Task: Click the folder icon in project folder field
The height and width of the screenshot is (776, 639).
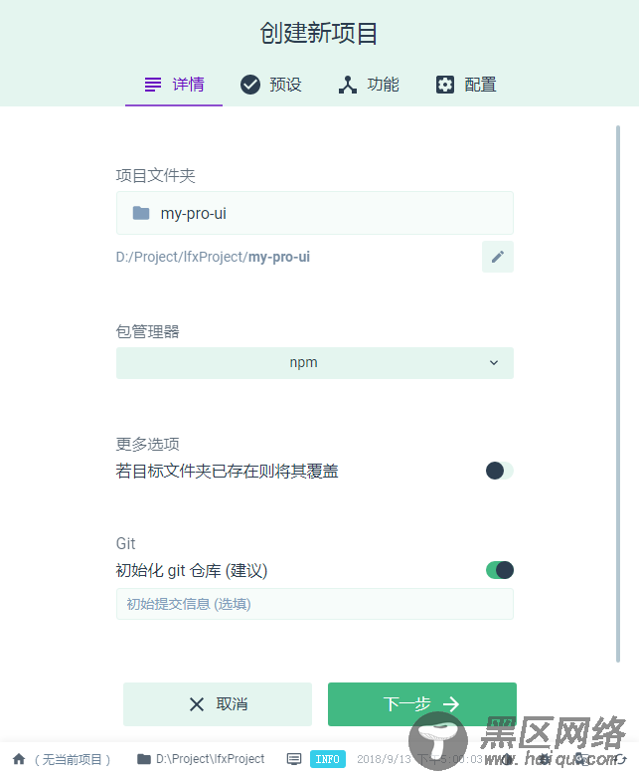Action: [141, 213]
